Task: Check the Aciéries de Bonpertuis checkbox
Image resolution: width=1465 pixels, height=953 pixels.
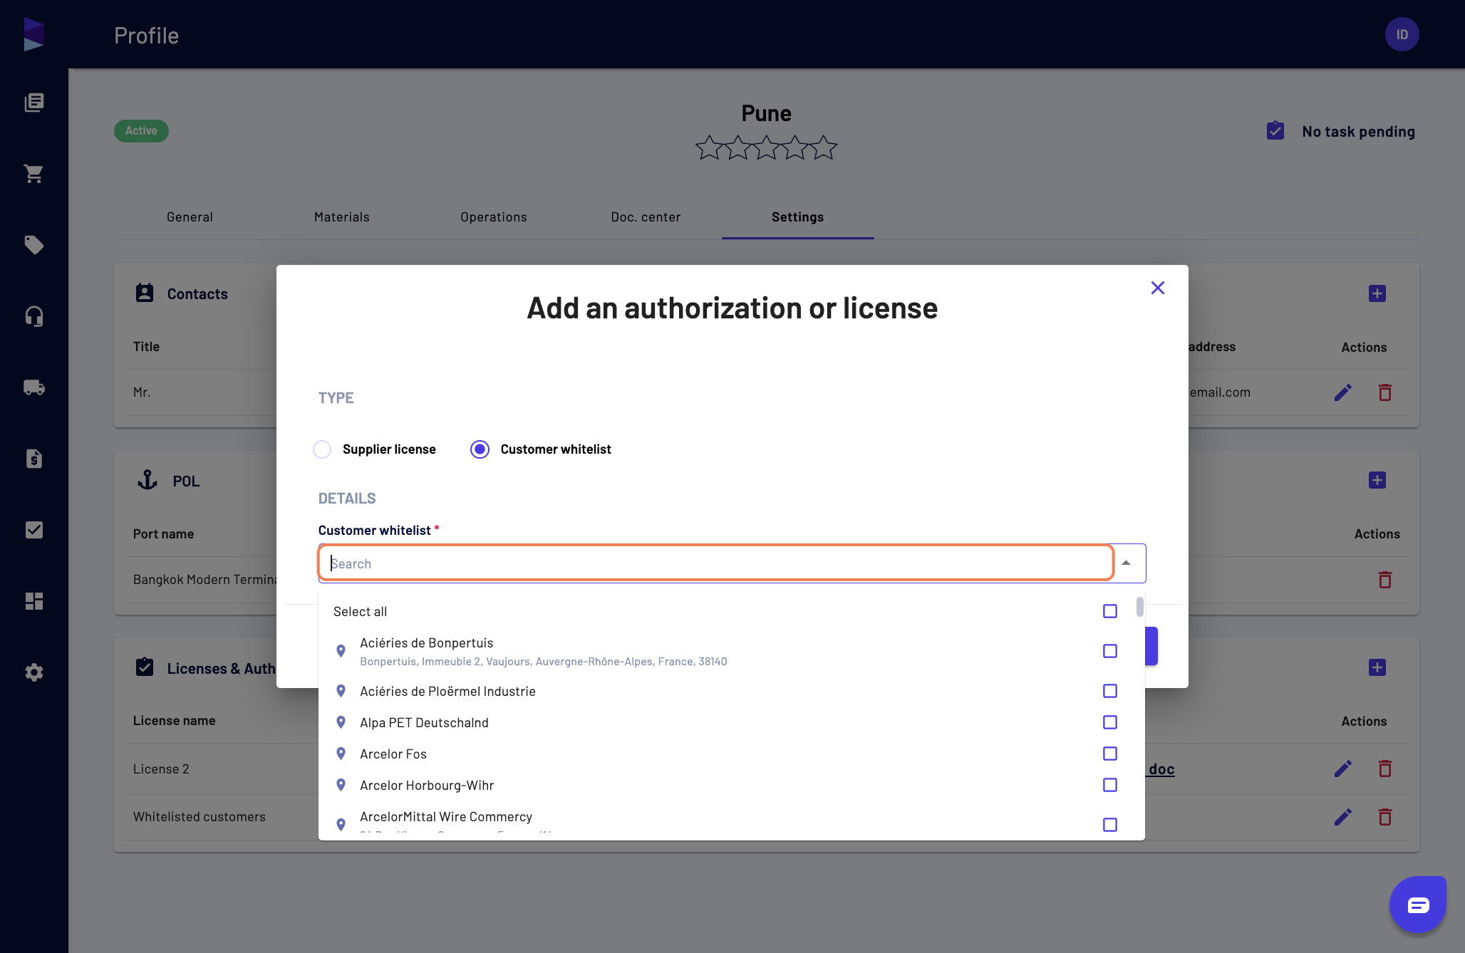Action: pos(1110,651)
